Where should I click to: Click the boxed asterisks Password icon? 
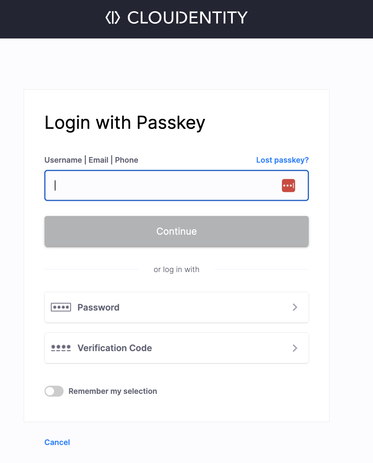[x=61, y=307]
